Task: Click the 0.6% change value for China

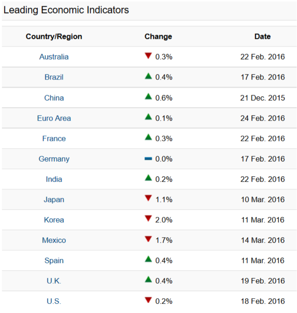Action: pos(164,98)
